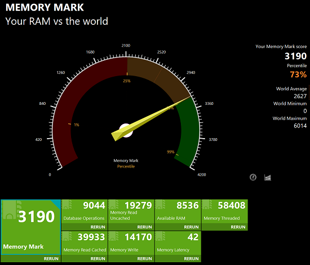The width and height of the screenshot is (310, 265).
Task: Click the Memory Threaded tile's memory chip icon
Action: 207,205
